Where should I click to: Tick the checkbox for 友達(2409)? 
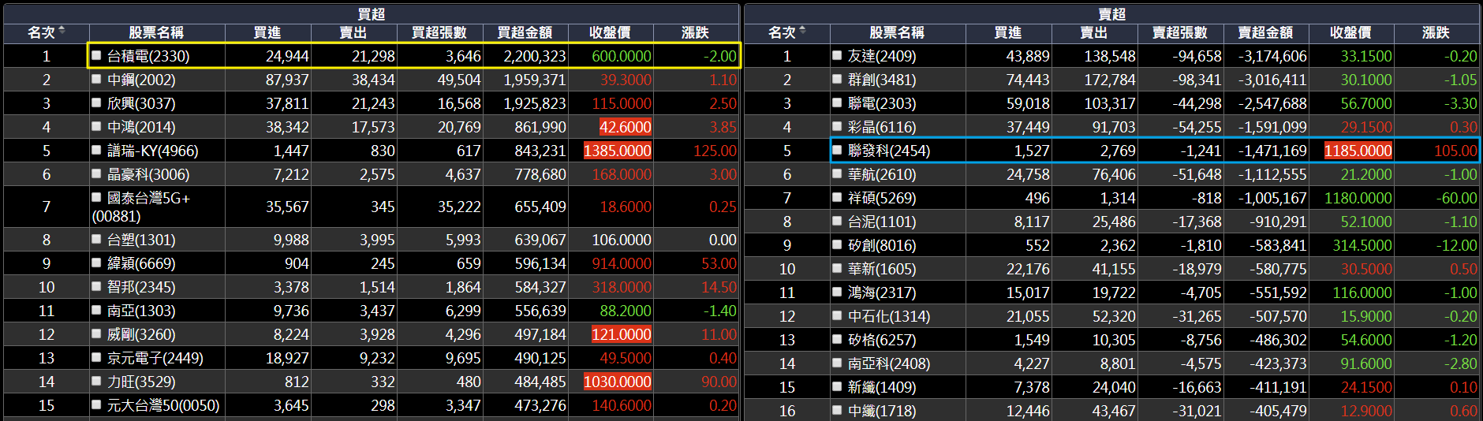(837, 55)
